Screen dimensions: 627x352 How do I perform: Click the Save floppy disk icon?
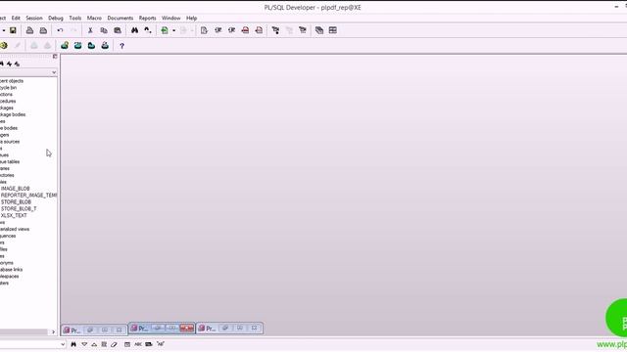[x=13, y=30]
